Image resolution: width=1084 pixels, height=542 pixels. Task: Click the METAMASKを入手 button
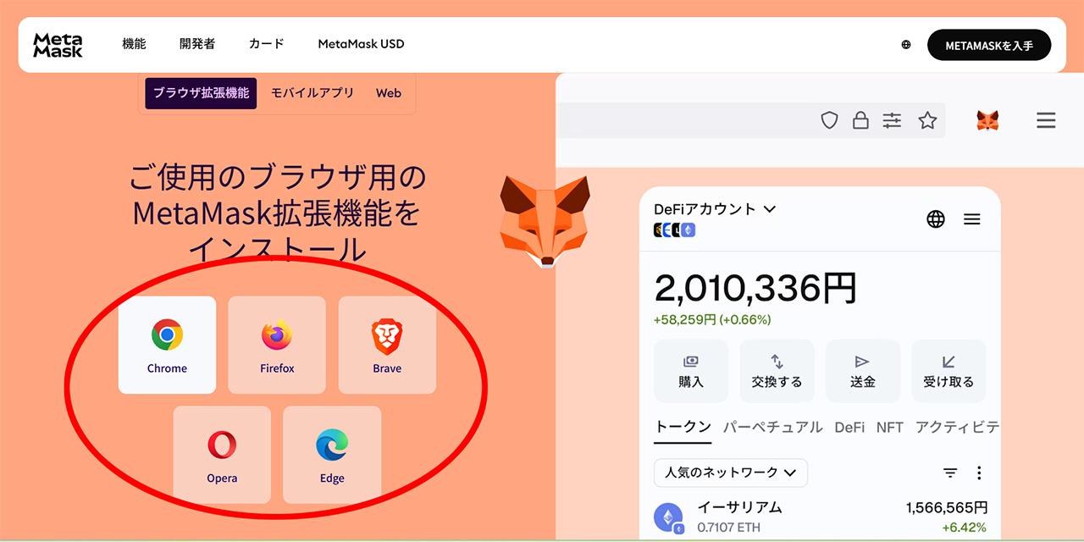989,45
